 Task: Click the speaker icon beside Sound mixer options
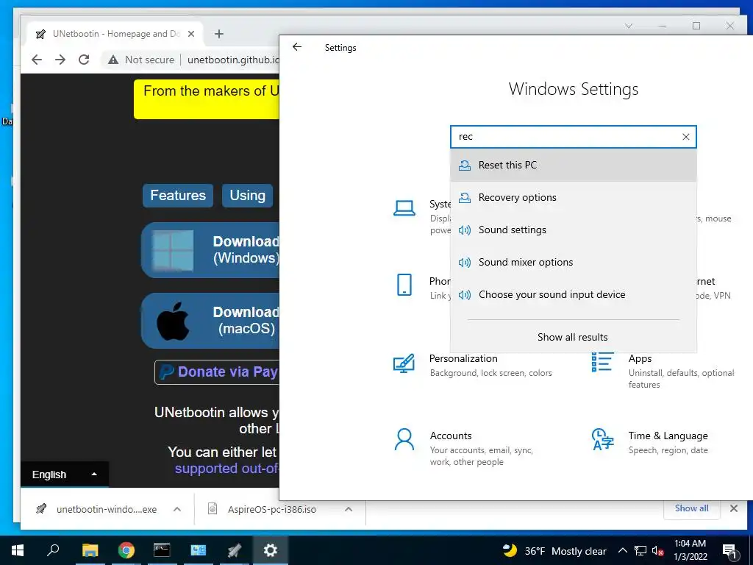click(x=465, y=263)
